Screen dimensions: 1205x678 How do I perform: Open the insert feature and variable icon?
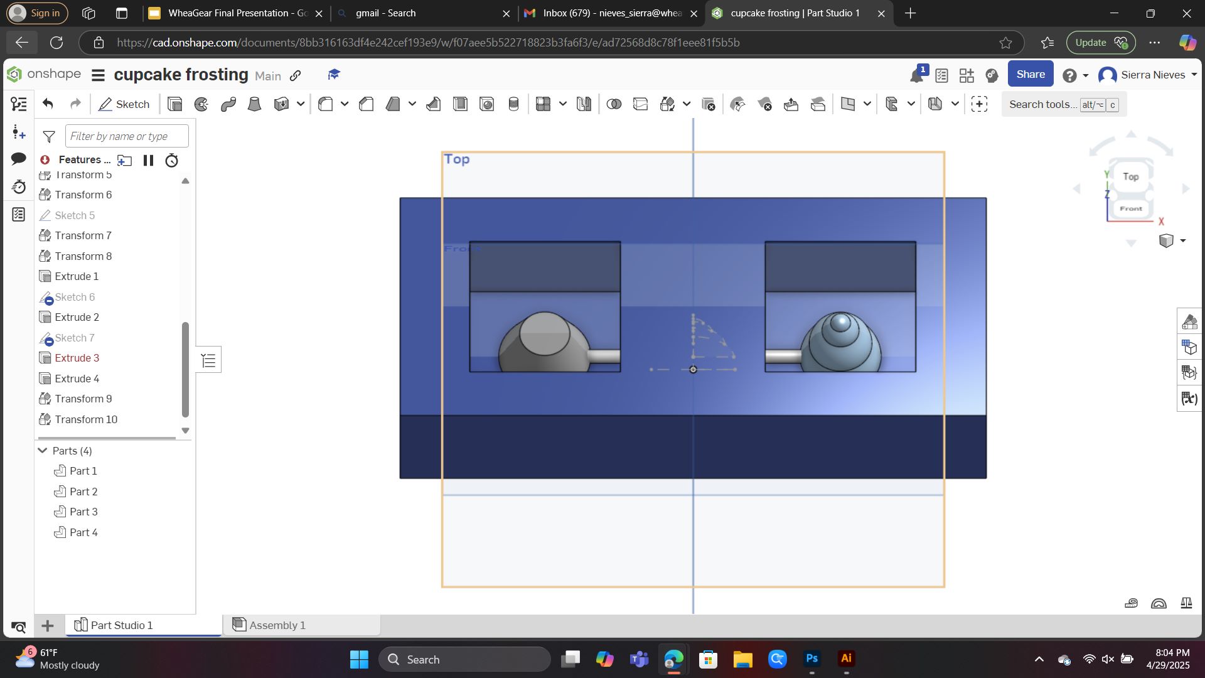(19, 132)
